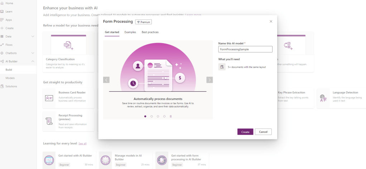Open the Learn section icon
366x169 pixels.
click(2, 11)
